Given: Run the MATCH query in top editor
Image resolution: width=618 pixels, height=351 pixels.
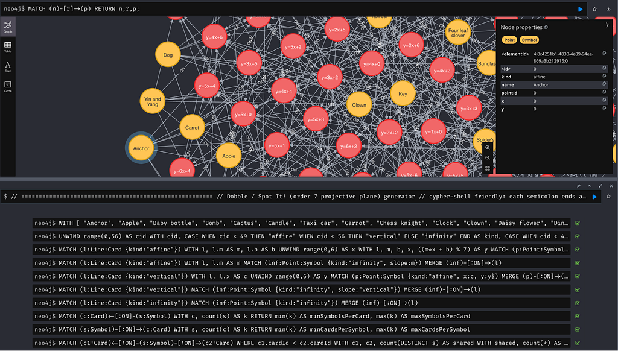Looking at the screenshot, I should tap(581, 9).
